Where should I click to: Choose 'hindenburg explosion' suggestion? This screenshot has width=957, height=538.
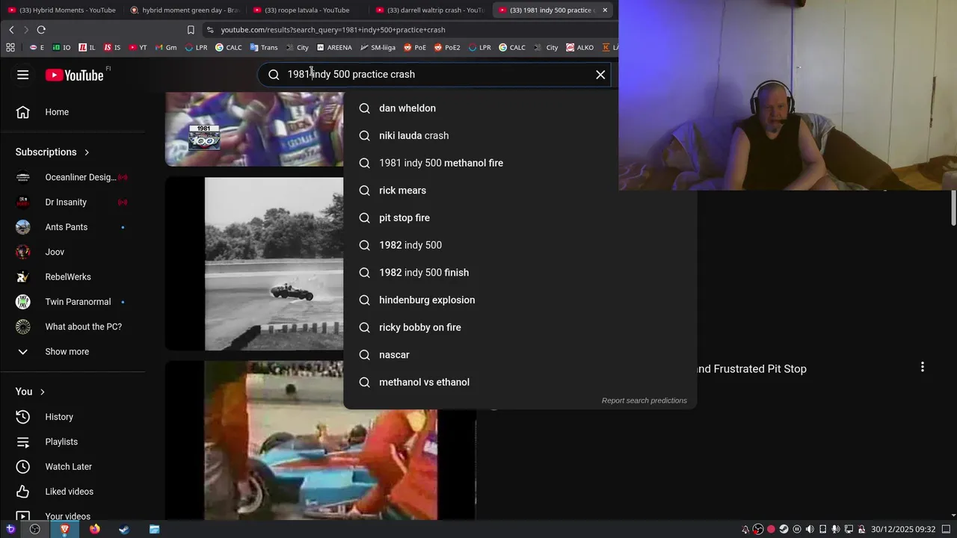[520, 300]
